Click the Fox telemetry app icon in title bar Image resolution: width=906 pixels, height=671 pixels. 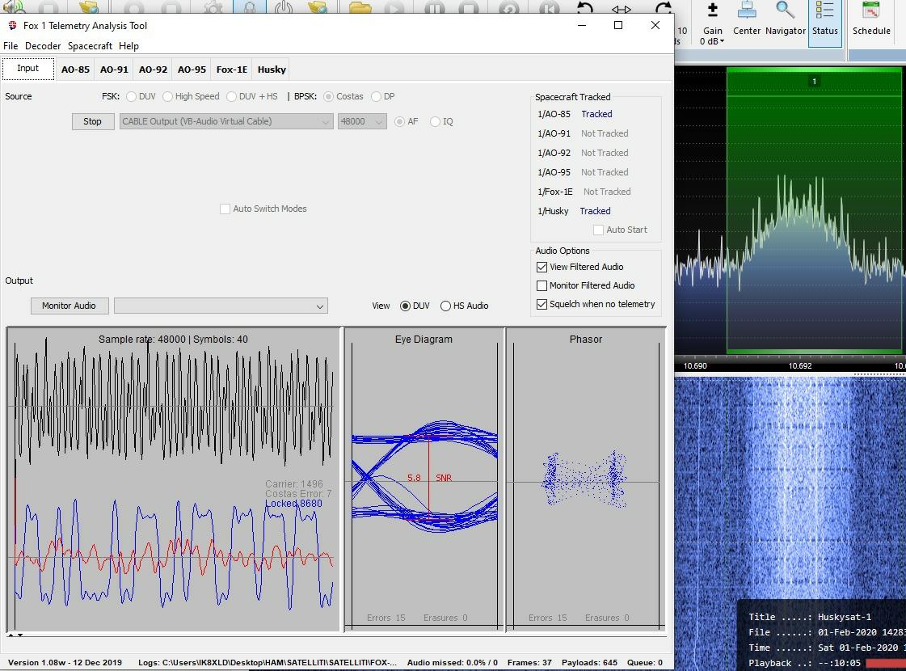(12, 25)
